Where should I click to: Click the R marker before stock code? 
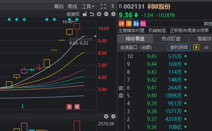coord(120,6)
